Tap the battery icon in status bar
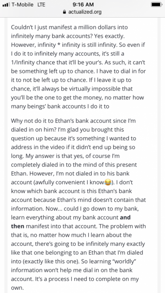This screenshot has width=165, height=293. [156, 4]
